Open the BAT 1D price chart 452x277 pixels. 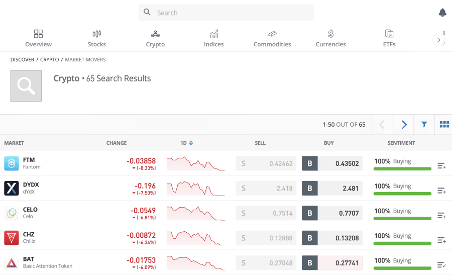(195, 263)
